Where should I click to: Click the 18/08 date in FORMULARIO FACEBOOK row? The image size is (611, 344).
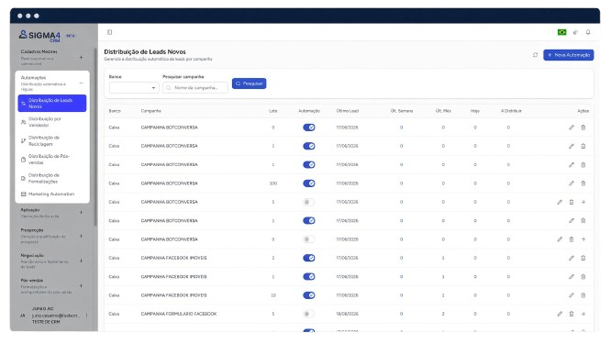(347, 314)
